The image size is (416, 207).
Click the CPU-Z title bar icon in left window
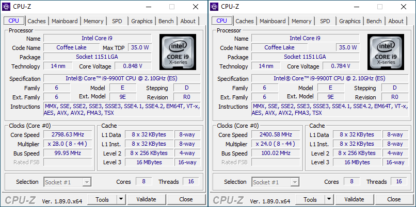click(7, 7)
